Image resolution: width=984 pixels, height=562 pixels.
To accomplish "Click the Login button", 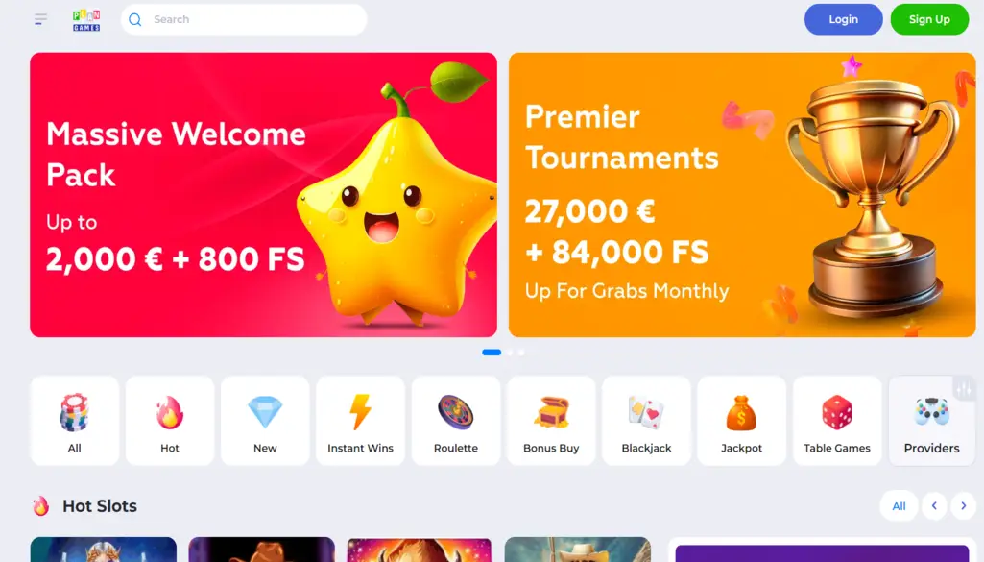I will coord(844,19).
